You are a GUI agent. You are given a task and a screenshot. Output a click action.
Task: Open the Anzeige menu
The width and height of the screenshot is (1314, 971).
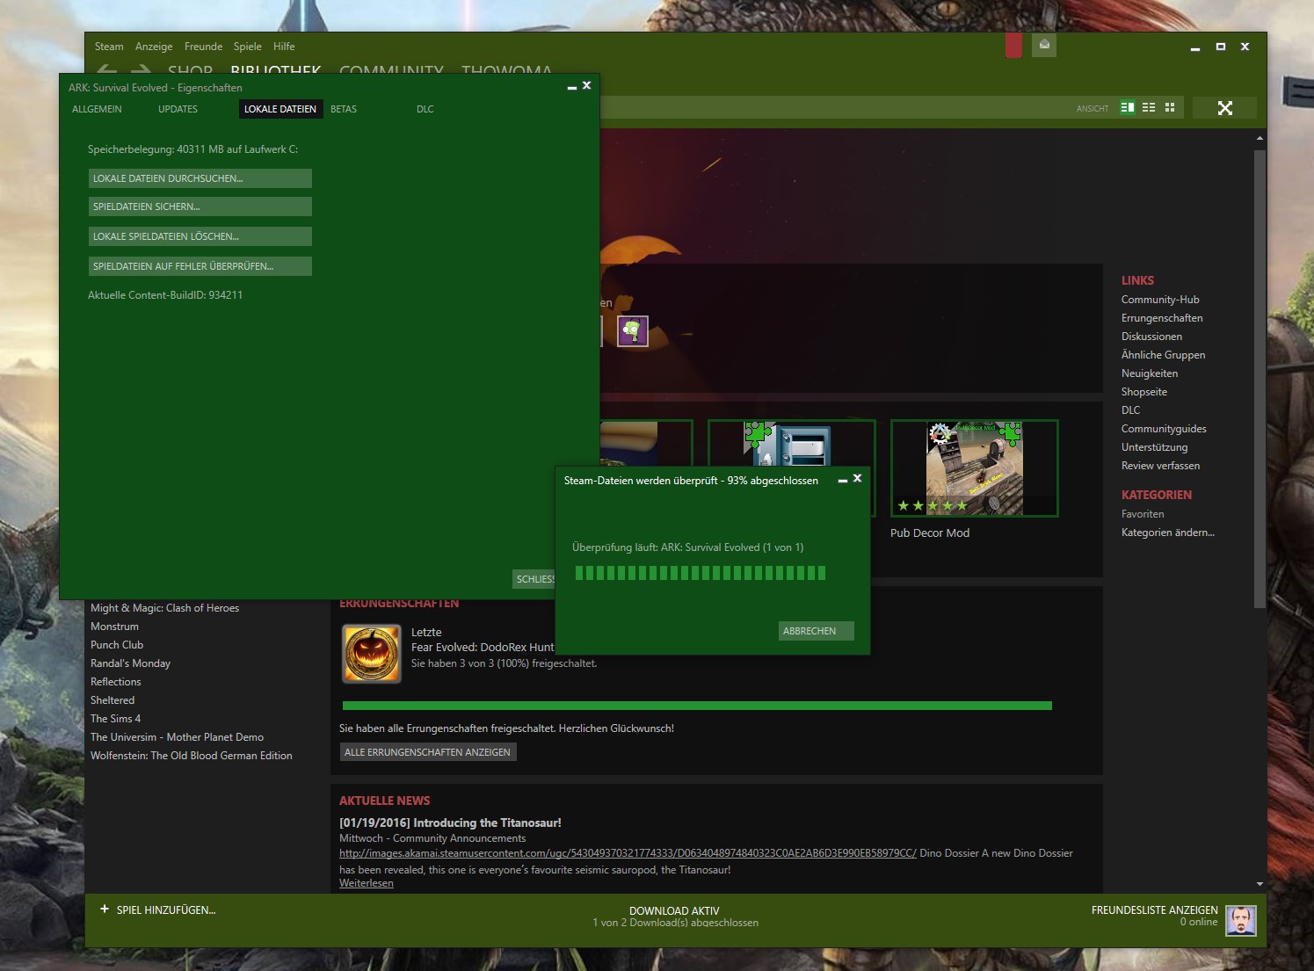click(154, 47)
